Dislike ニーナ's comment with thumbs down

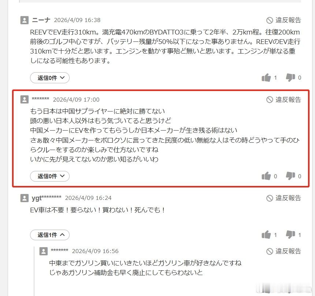[x=290, y=77]
